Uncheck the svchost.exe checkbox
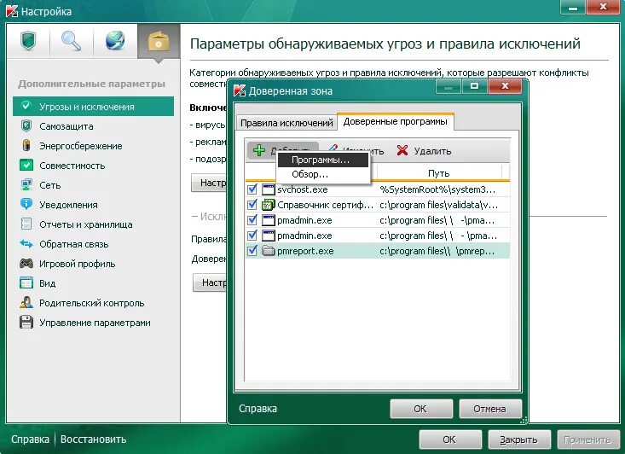Viewport: 625px width, 454px height. (x=252, y=189)
